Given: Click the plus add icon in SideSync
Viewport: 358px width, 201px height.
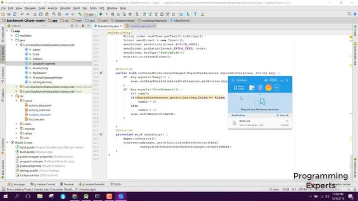Looking at the screenshot, I should (x=277, y=88).
